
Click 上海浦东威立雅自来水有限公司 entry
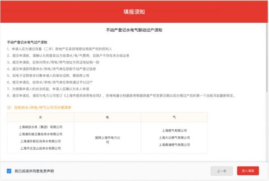(x=40, y=134)
